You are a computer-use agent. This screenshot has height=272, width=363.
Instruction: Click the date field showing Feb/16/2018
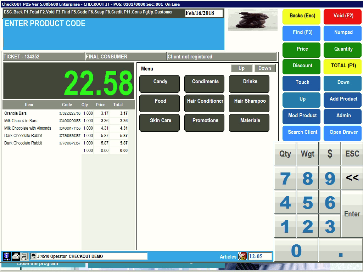pyautogui.click(x=204, y=13)
